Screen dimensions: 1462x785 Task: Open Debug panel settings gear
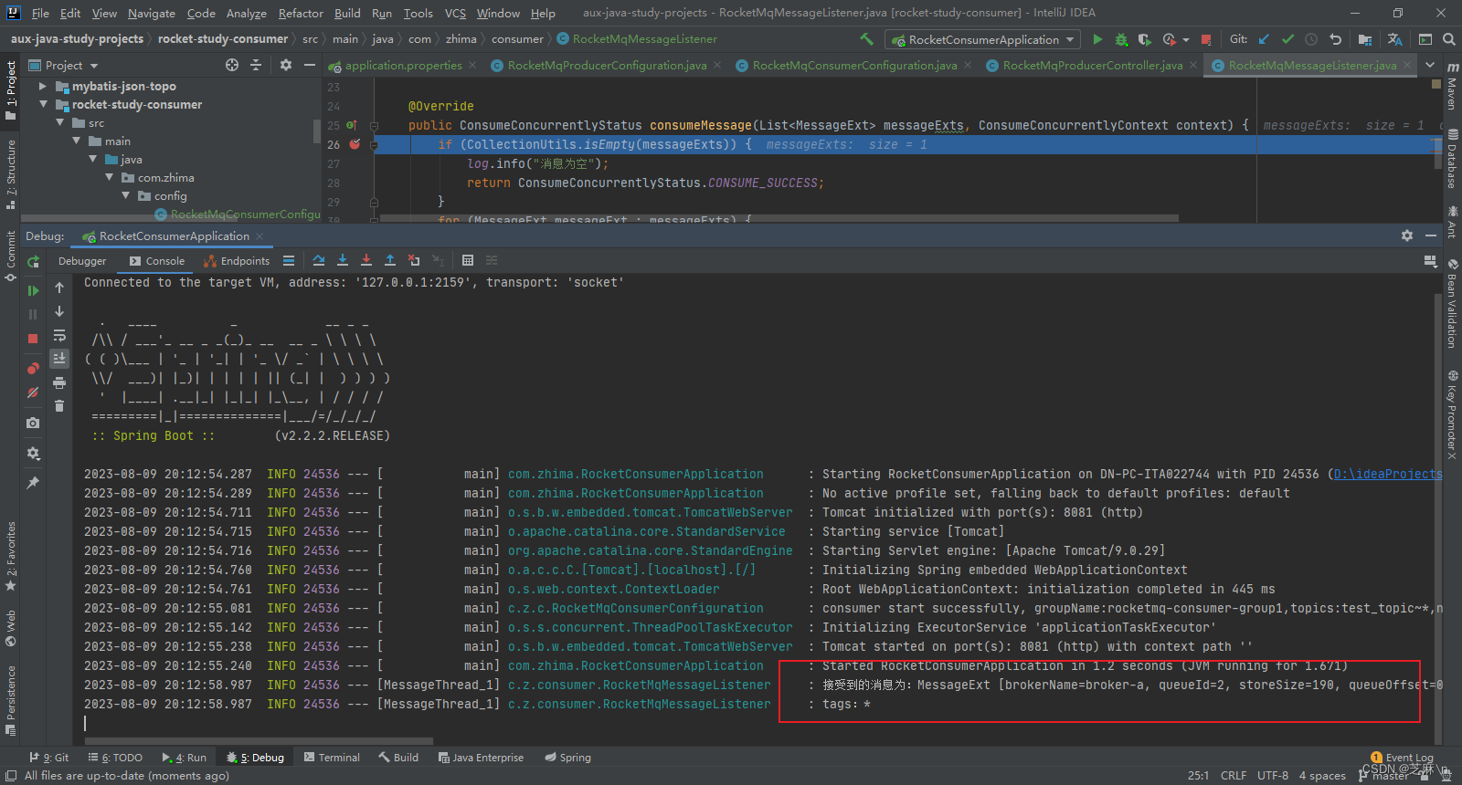1407,235
